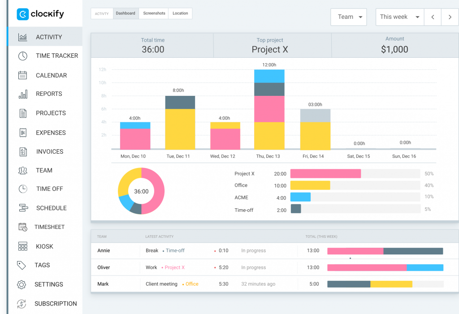This screenshot has height=314, width=459.
Task: Click the Time Tracker clock icon
Action: point(22,56)
